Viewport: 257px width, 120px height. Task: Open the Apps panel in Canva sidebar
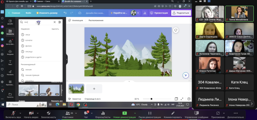coord(10,83)
